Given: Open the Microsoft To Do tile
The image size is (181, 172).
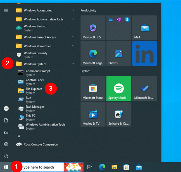Looking at the screenshot, I should pyautogui.click(x=145, y=88).
